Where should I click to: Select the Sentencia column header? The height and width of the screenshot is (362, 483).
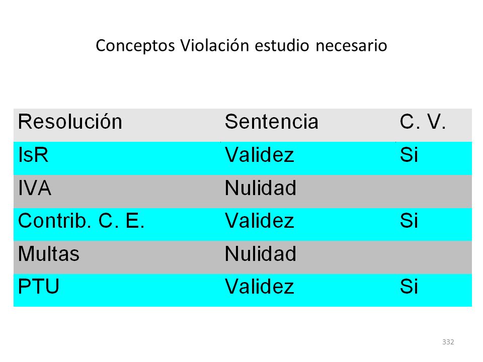click(x=271, y=122)
